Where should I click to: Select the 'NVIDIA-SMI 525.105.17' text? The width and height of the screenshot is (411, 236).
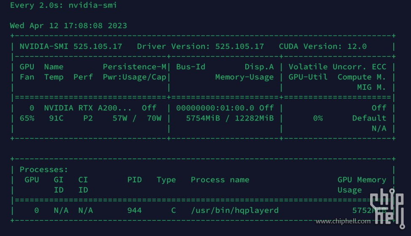click(71, 46)
